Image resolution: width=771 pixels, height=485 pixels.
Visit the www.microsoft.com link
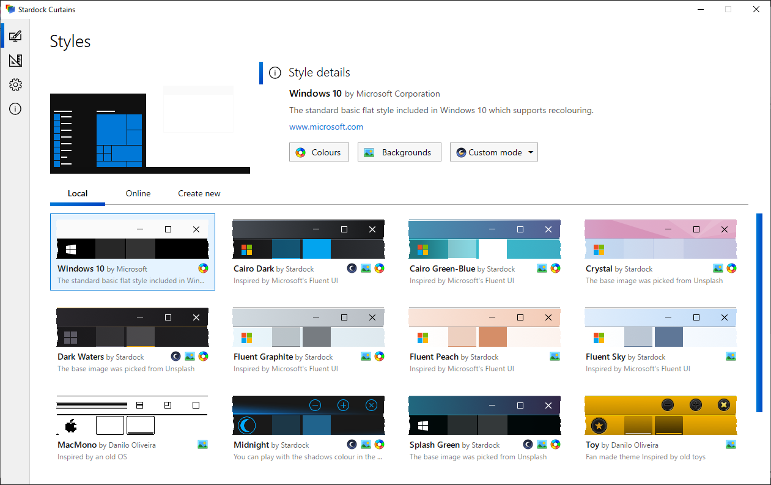pos(326,127)
